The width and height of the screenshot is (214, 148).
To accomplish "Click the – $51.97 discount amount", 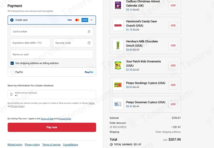I will (176, 127).
